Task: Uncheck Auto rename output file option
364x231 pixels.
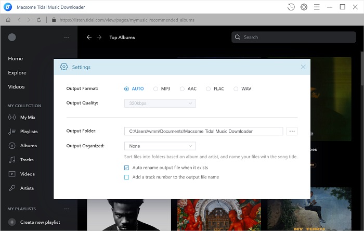Action: pyautogui.click(x=126, y=168)
